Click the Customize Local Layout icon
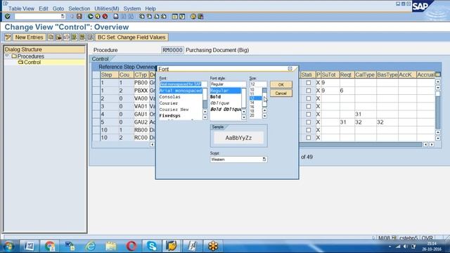 pos(200,16)
